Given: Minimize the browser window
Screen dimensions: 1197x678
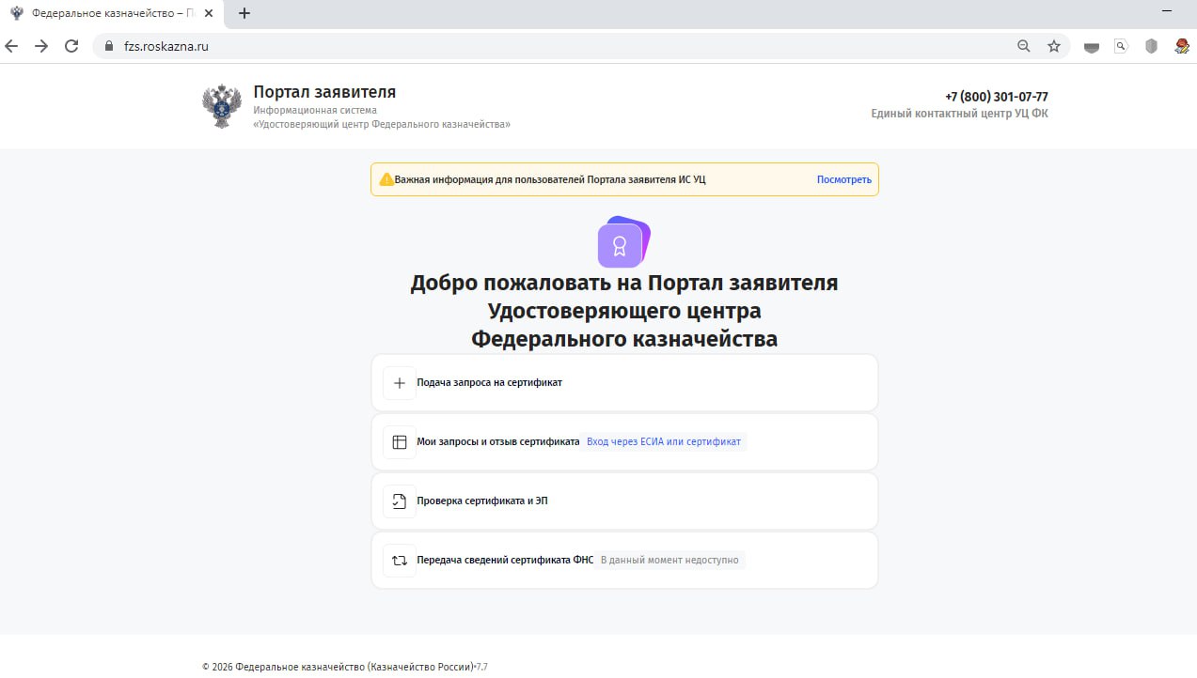Looking at the screenshot, I should coord(1168,9).
